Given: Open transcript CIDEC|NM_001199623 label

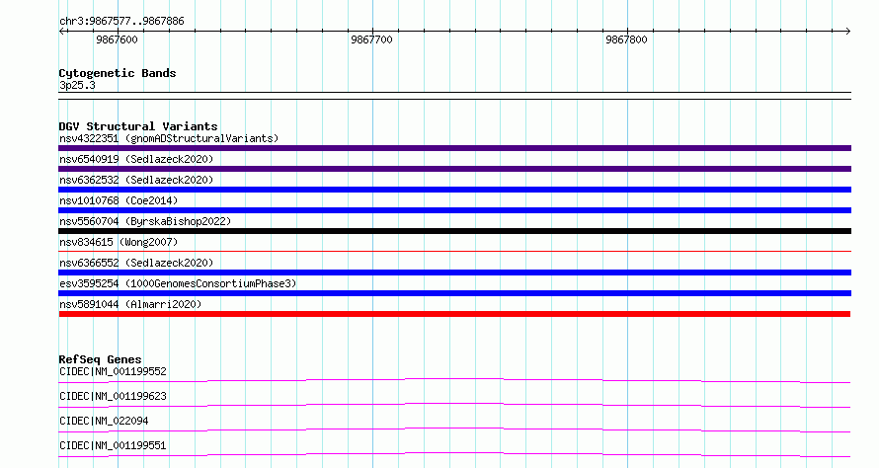Looking at the screenshot, I should (x=113, y=396).
